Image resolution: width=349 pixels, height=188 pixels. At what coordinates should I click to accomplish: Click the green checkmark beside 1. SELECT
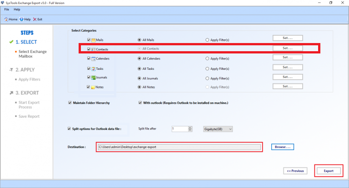pyautogui.click(x=11, y=42)
